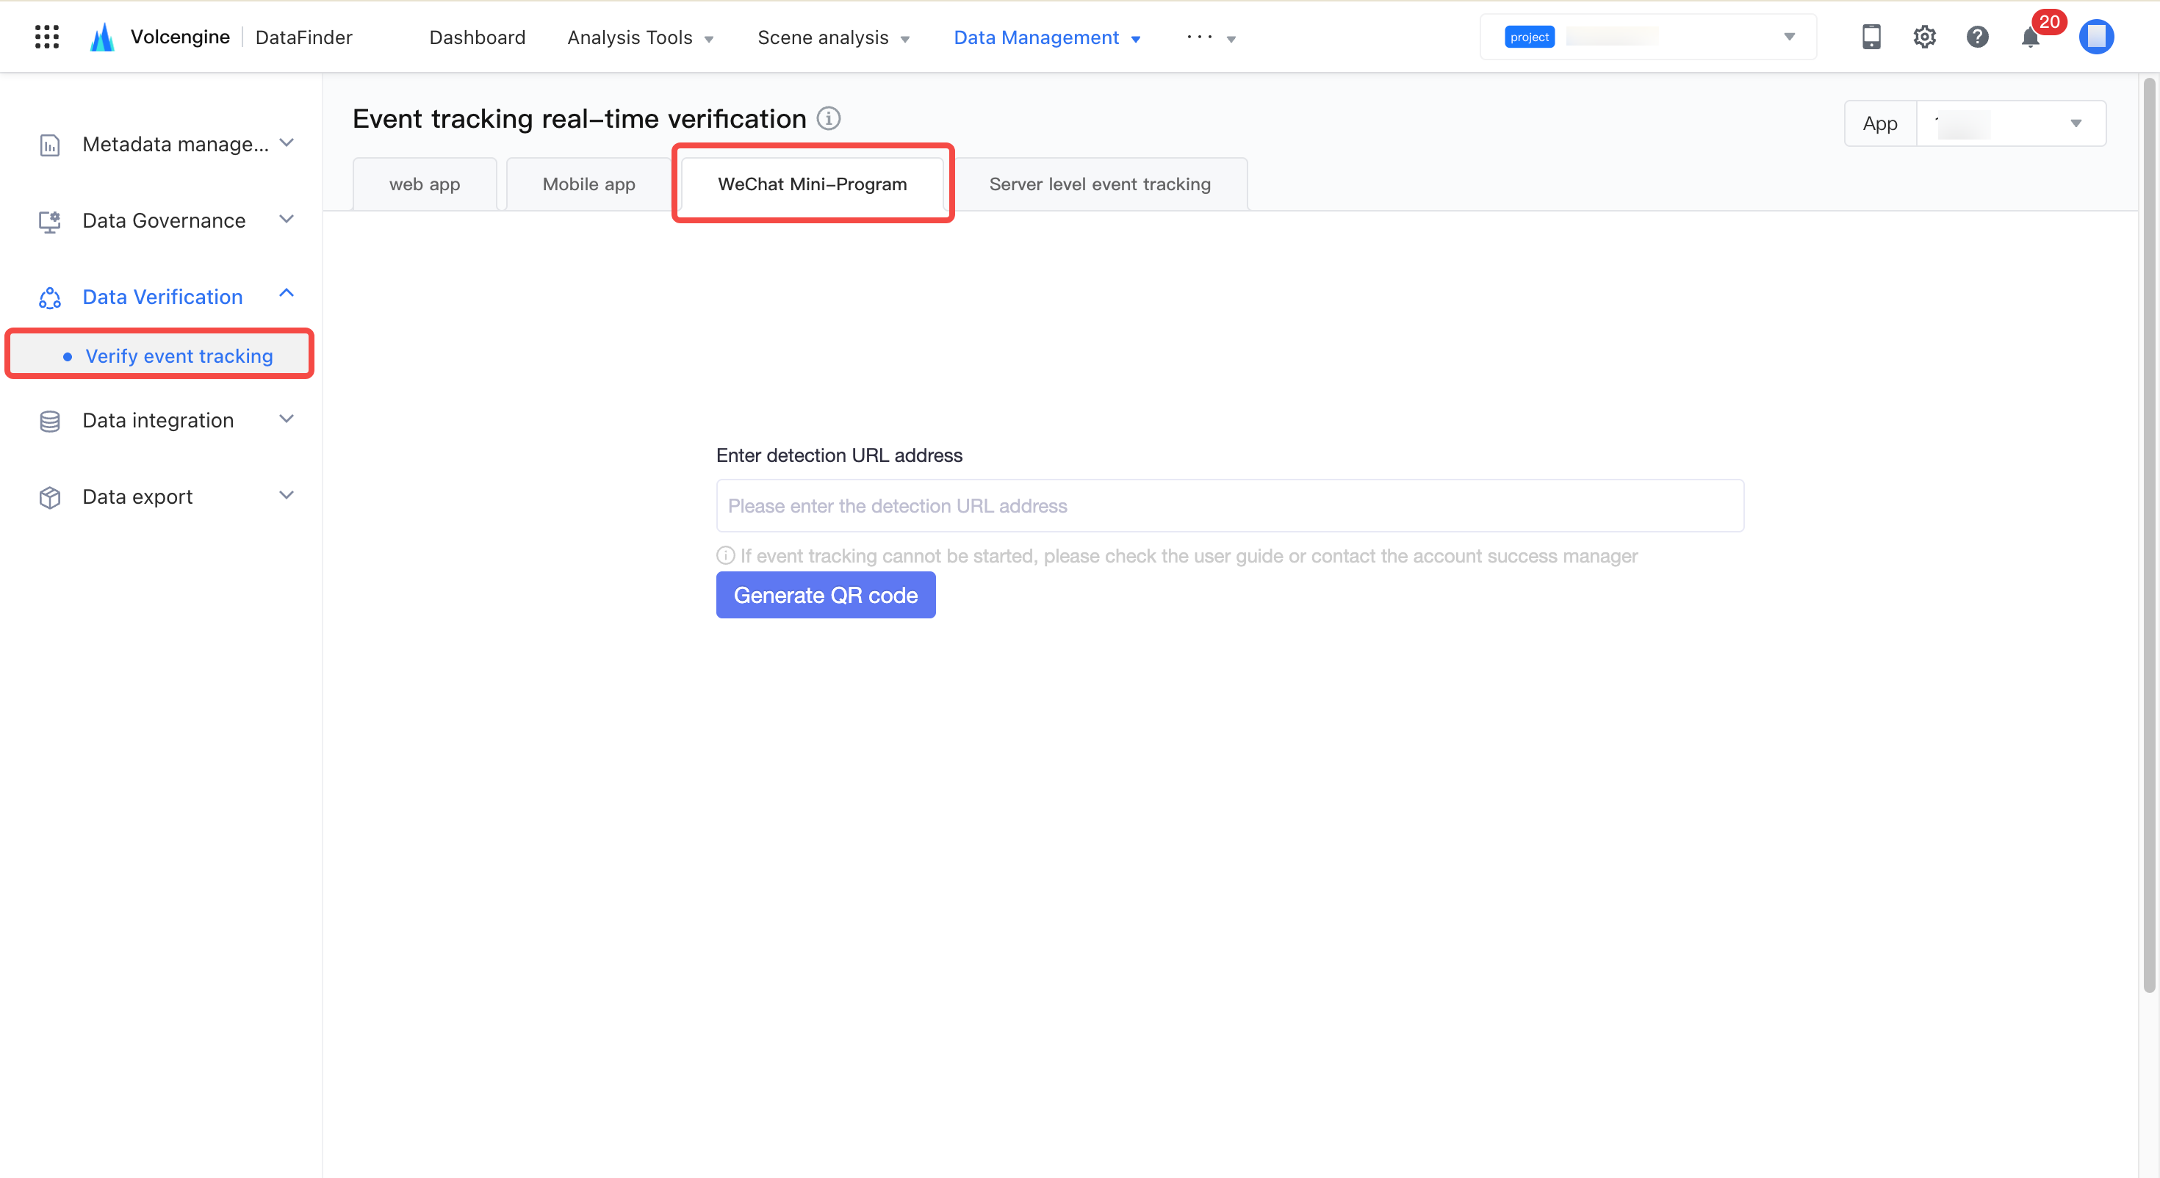The width and height of the screenshot is (2160, 1178).
Task: Click the help question mark icon
Action: coord(1977,37)
